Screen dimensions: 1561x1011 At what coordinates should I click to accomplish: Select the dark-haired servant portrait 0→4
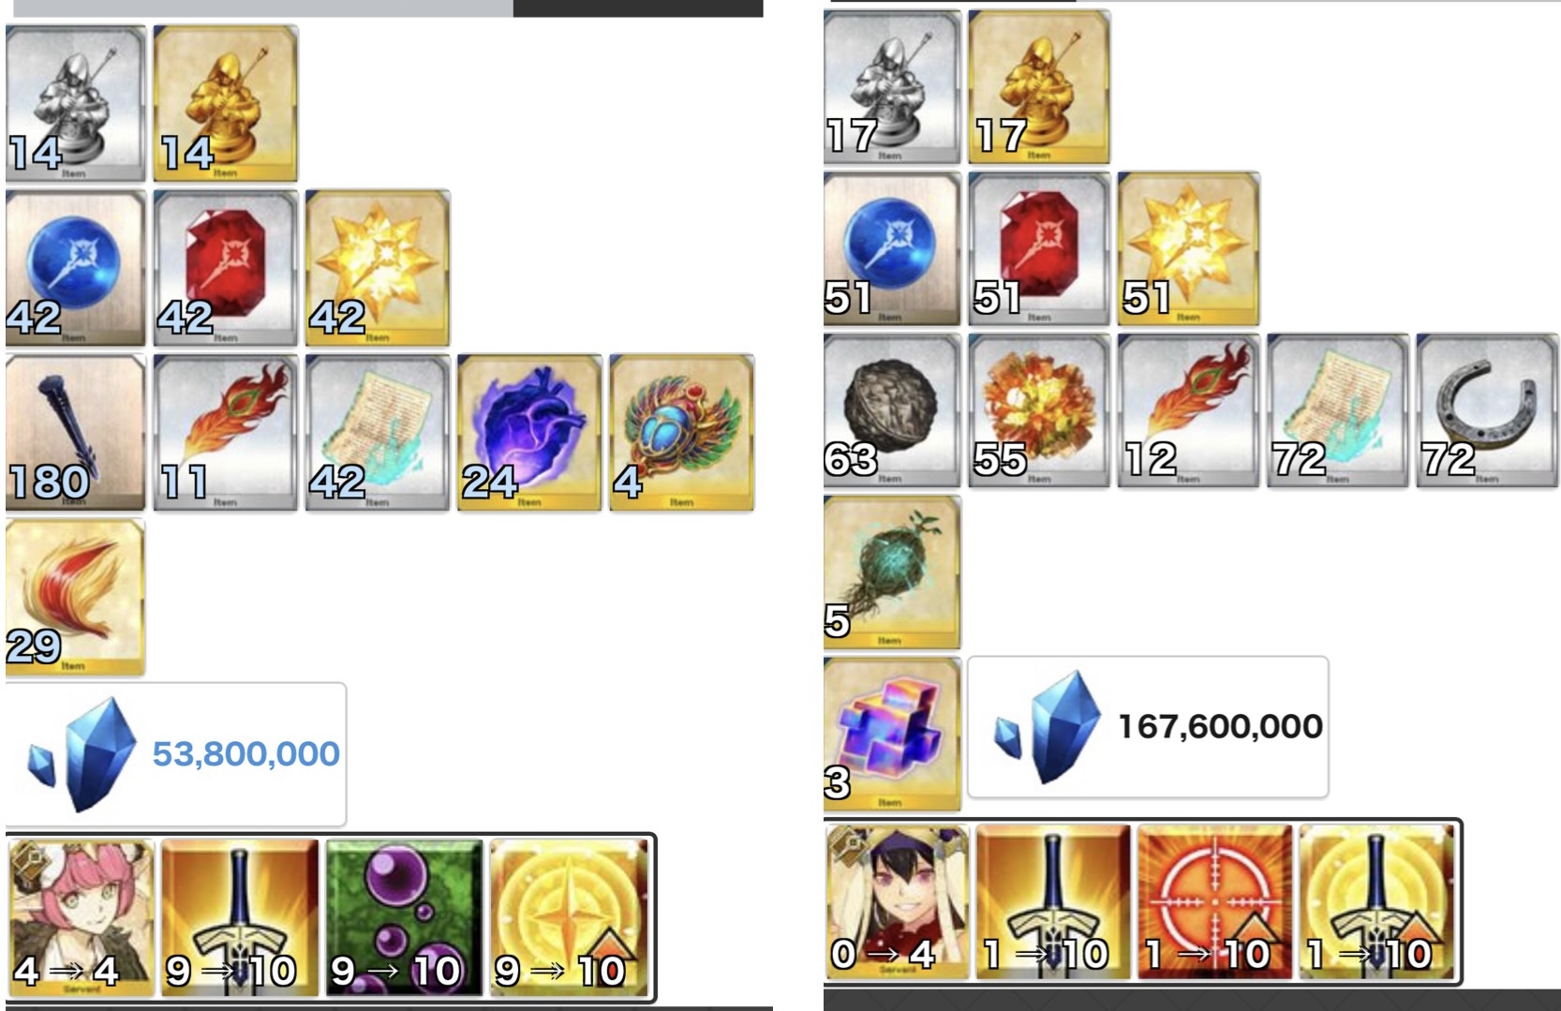click(898, 902)
